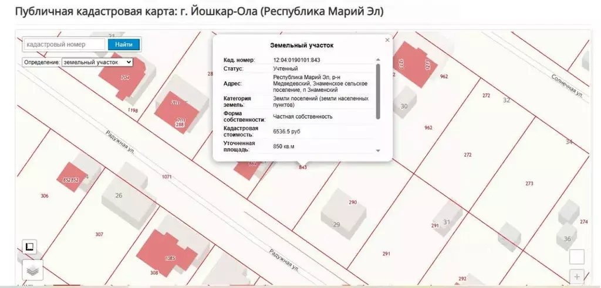Click parcel number 273
The image size is (601, 288).
529,184
